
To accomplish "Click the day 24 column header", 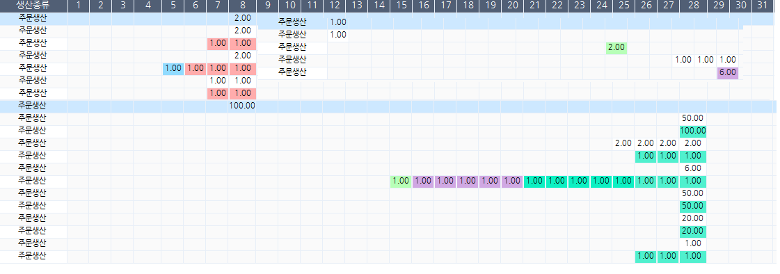I will coord(601,6).
